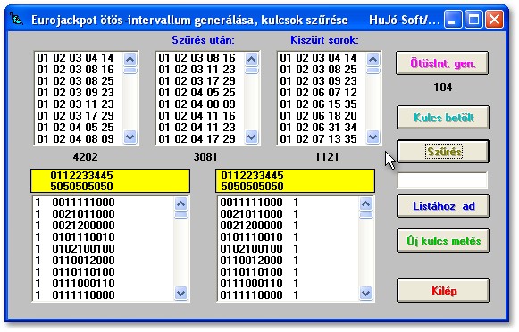Focus the empty input field above Listához ad
Screen dimensions: 519x332
442,180
